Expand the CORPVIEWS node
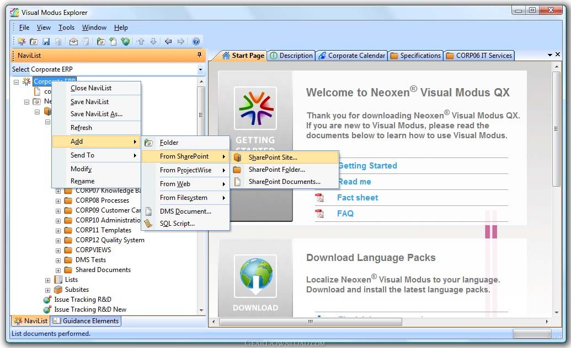 pyautogui.click(x=58, y=251)
